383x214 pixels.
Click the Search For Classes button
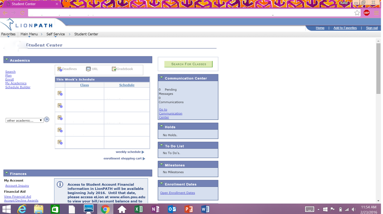pos(188,64)
